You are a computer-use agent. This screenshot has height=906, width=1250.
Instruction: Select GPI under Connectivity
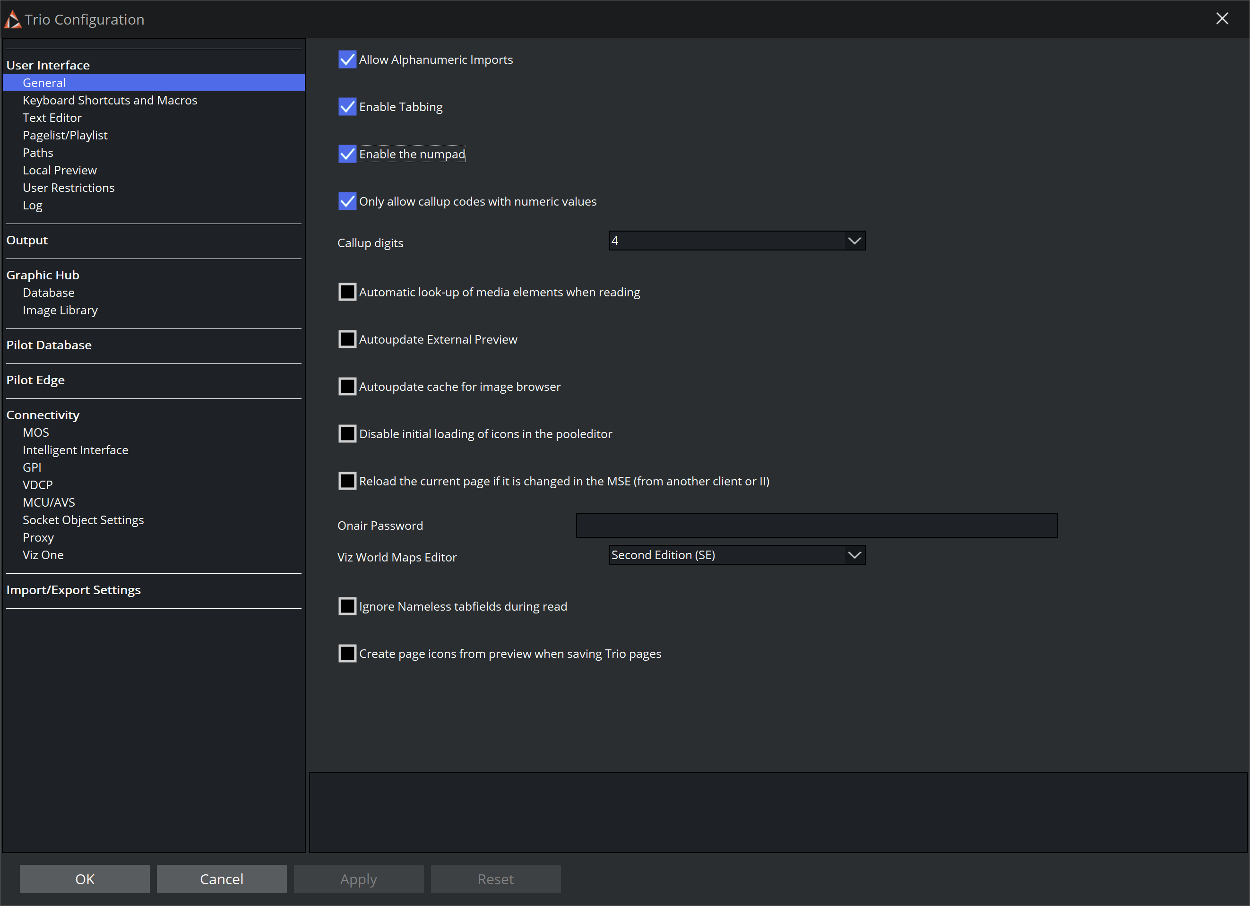point(32,468)
